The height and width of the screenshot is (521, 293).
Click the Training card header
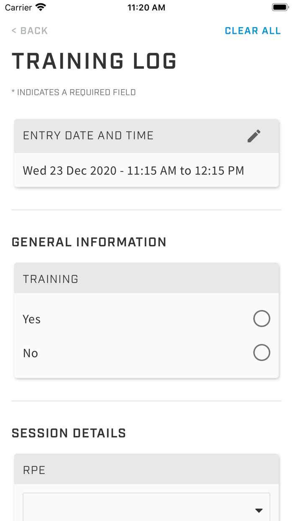[51, 279]
